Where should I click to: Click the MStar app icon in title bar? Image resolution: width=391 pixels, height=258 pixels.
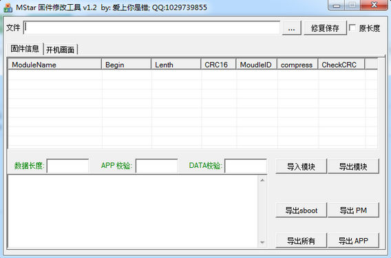(x=8, y=8)
